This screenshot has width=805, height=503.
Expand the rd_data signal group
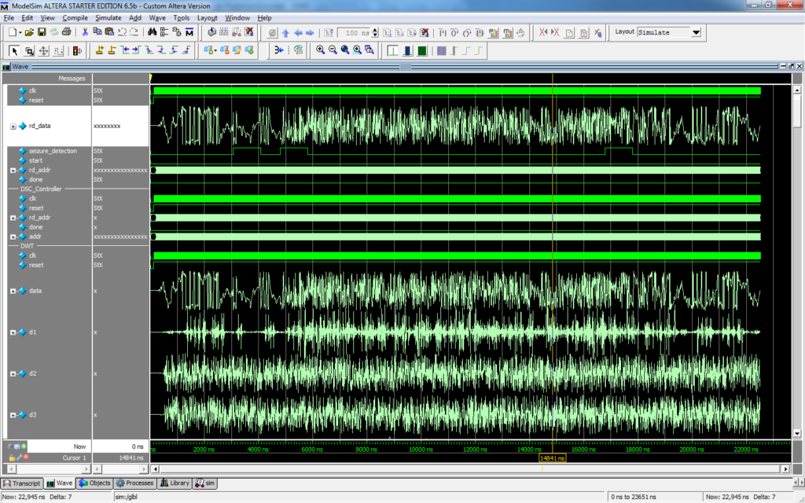click(11, 124)
